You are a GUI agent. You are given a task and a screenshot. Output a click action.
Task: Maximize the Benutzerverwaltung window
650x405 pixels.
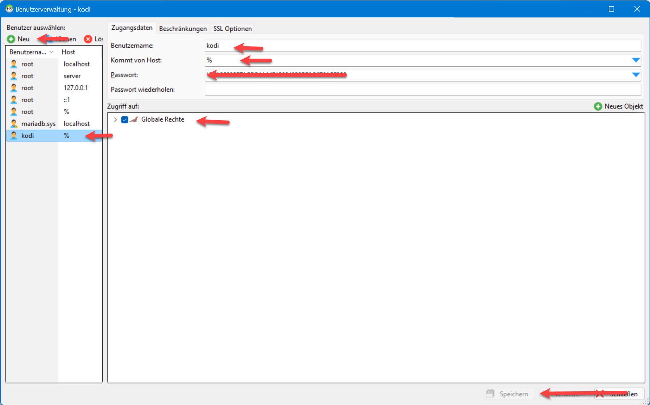(x=611, y=9)
